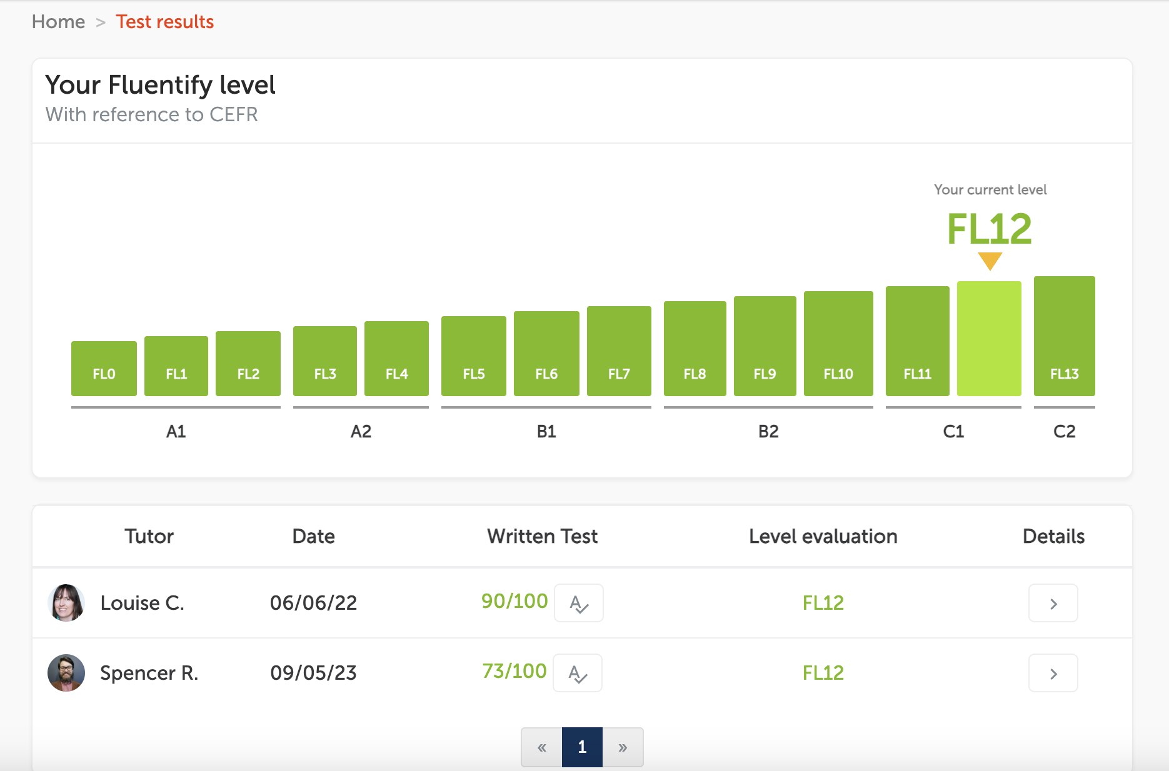Click tutor name Spencer R.
Viewport: 1169px width, 771px height.
(x=149, y=673)
